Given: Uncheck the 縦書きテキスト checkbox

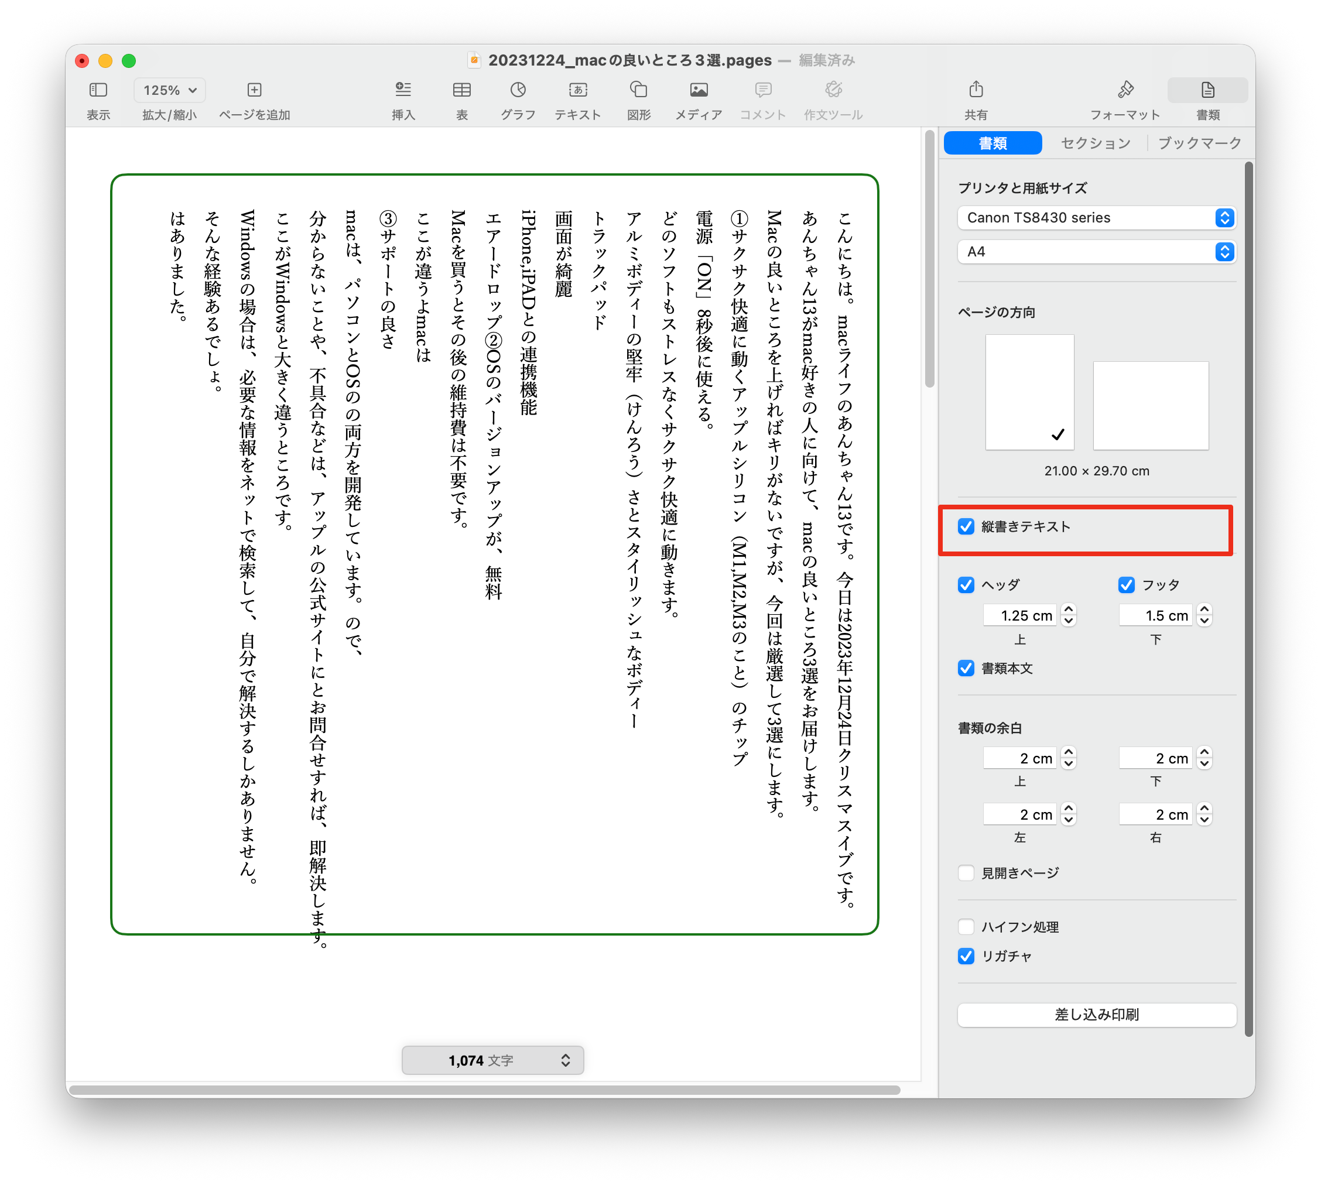Looking at the screenshot, I should 966,526.
